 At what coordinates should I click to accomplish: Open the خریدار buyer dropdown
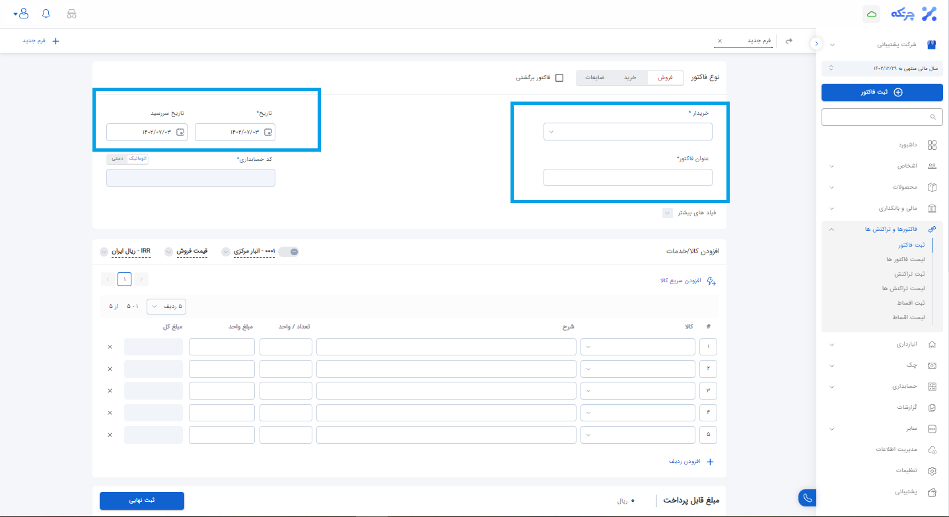coord(627,132)
